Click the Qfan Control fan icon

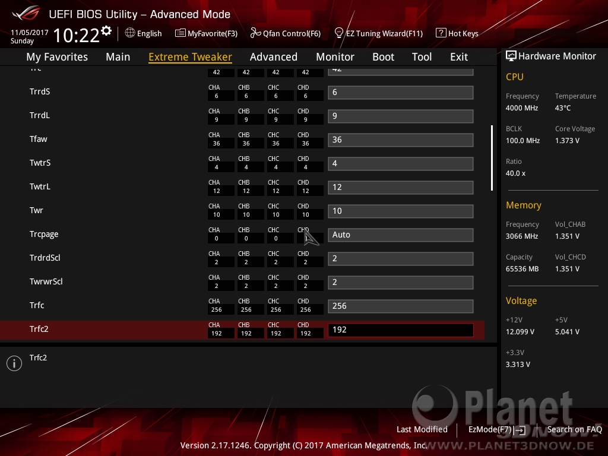point(255,33)
